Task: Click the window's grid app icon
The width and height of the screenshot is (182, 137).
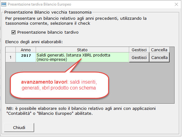Action: [4, 4]
